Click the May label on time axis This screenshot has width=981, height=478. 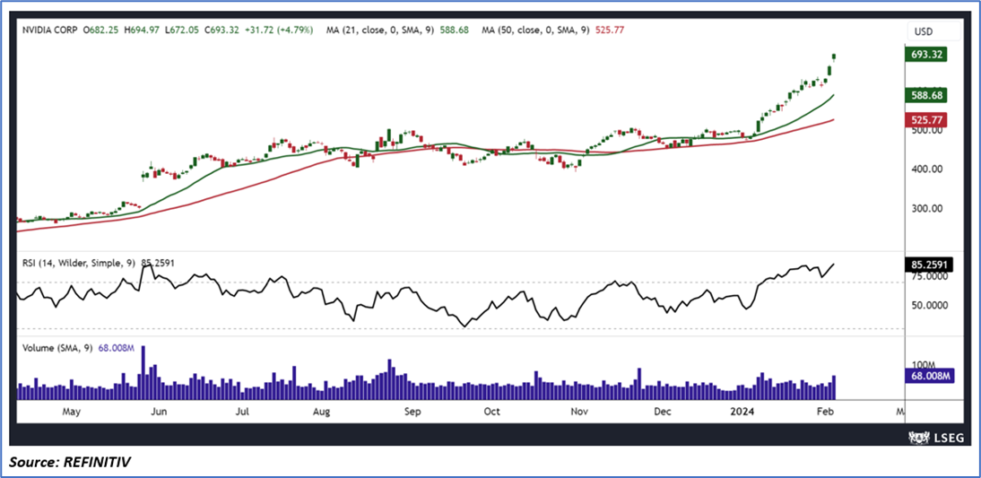click(x=72, y=413)
